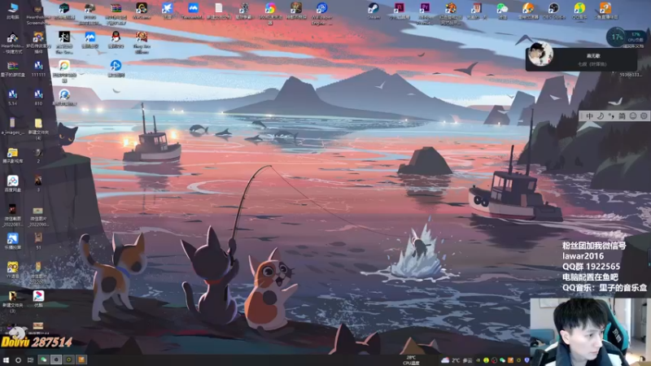This screenshot has height=366, width=651.
Task: Click the 28°C CPU temperature taskbar readout
Action: [411, 359]
